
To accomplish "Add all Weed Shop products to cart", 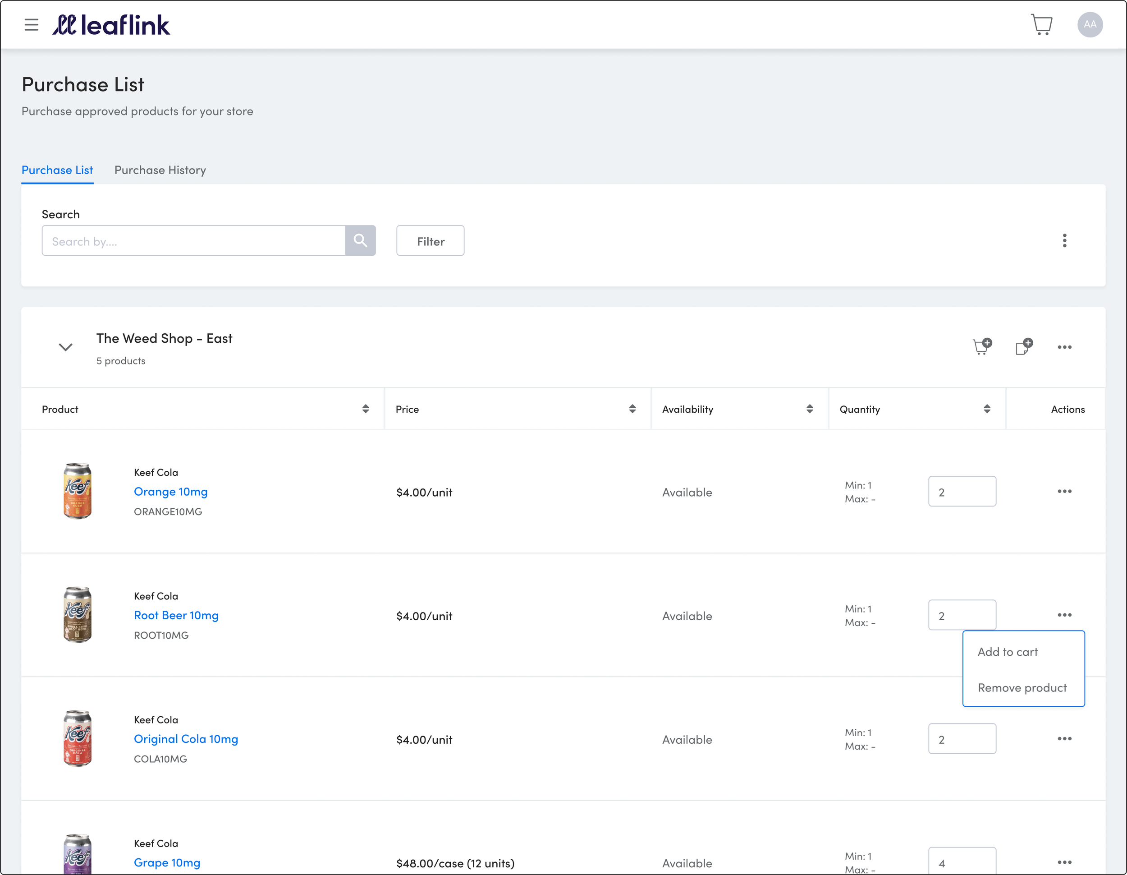I will click(x=981, y=347).
